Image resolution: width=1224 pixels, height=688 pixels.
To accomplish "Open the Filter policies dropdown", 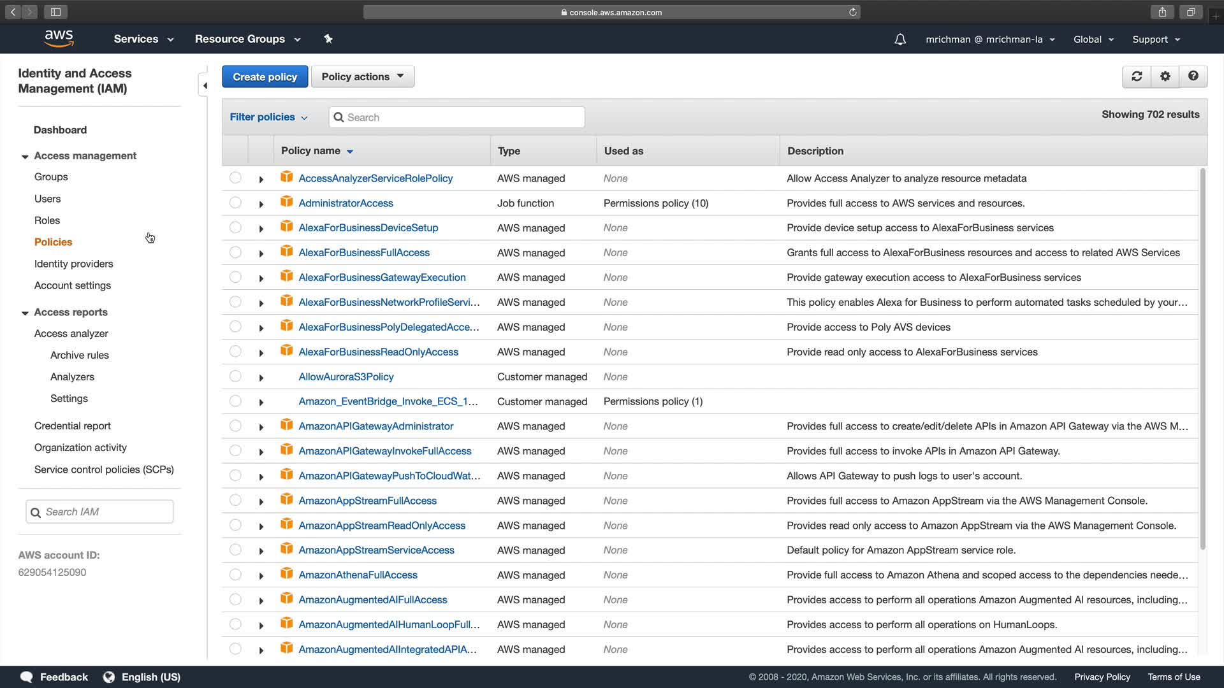I will tap(268, 117).
